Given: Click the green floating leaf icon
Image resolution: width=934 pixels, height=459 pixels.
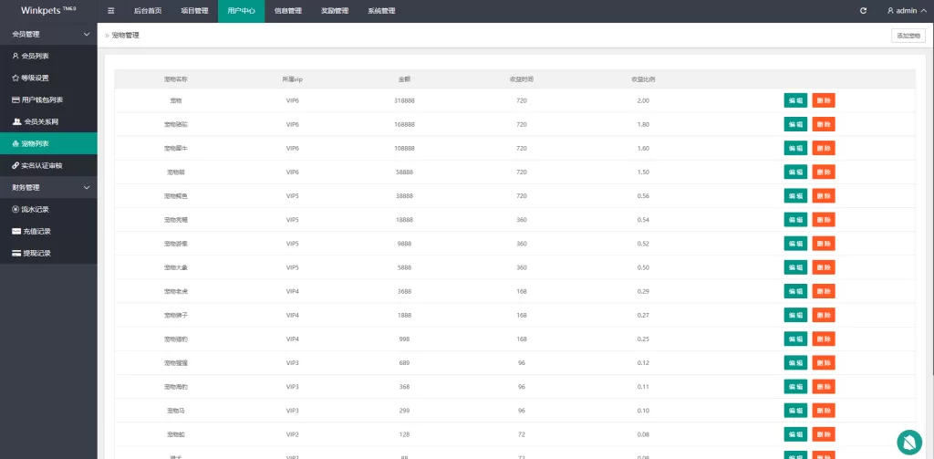Looking at the screenshot, I should click(x=909, y=443).
